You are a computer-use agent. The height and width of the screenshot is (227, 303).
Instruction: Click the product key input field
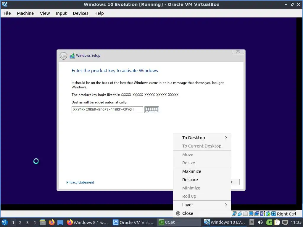pyautogui.click(x=107, y=110)
